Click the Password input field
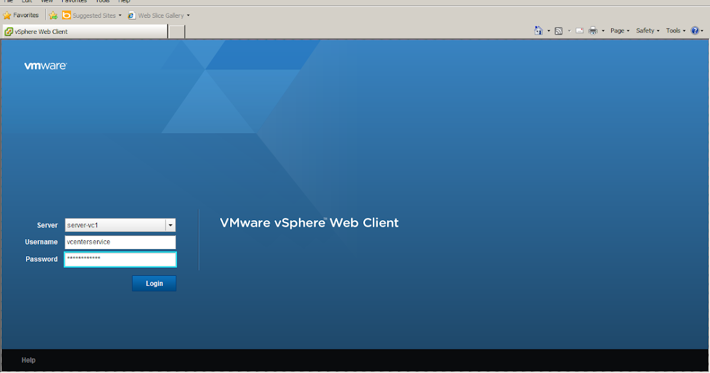Screen dimensions: 710x373 click(x=120, y=259)
